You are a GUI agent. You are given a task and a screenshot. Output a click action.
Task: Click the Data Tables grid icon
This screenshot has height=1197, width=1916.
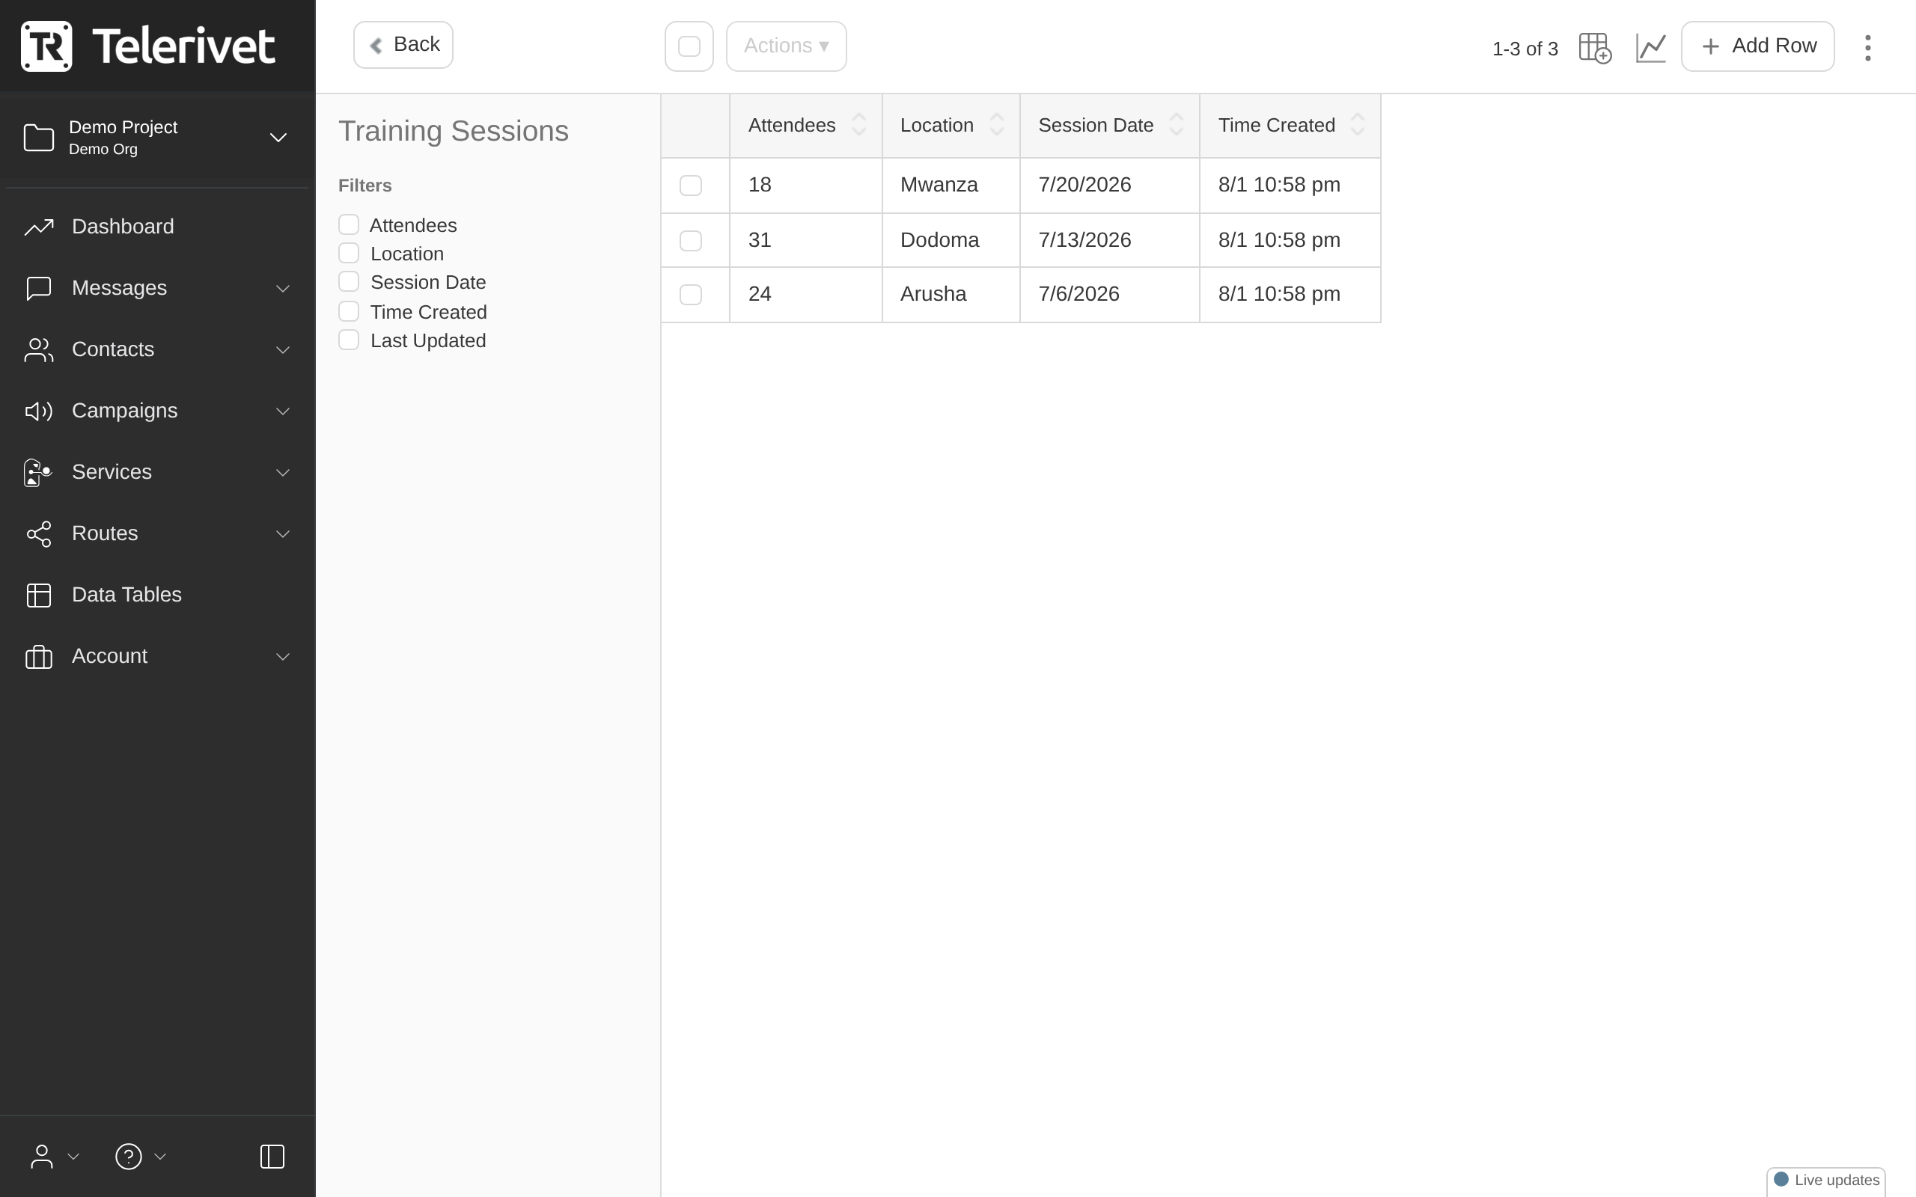(x=39, y=595)
